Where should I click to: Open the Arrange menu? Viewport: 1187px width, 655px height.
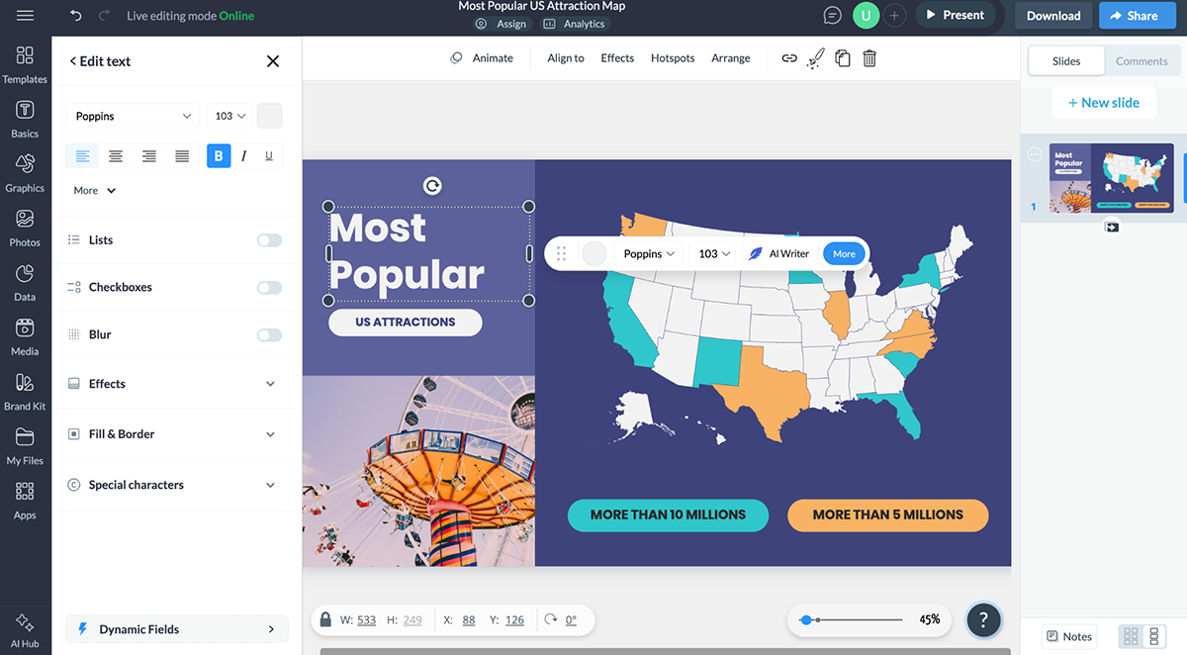(x=730, y=58)
